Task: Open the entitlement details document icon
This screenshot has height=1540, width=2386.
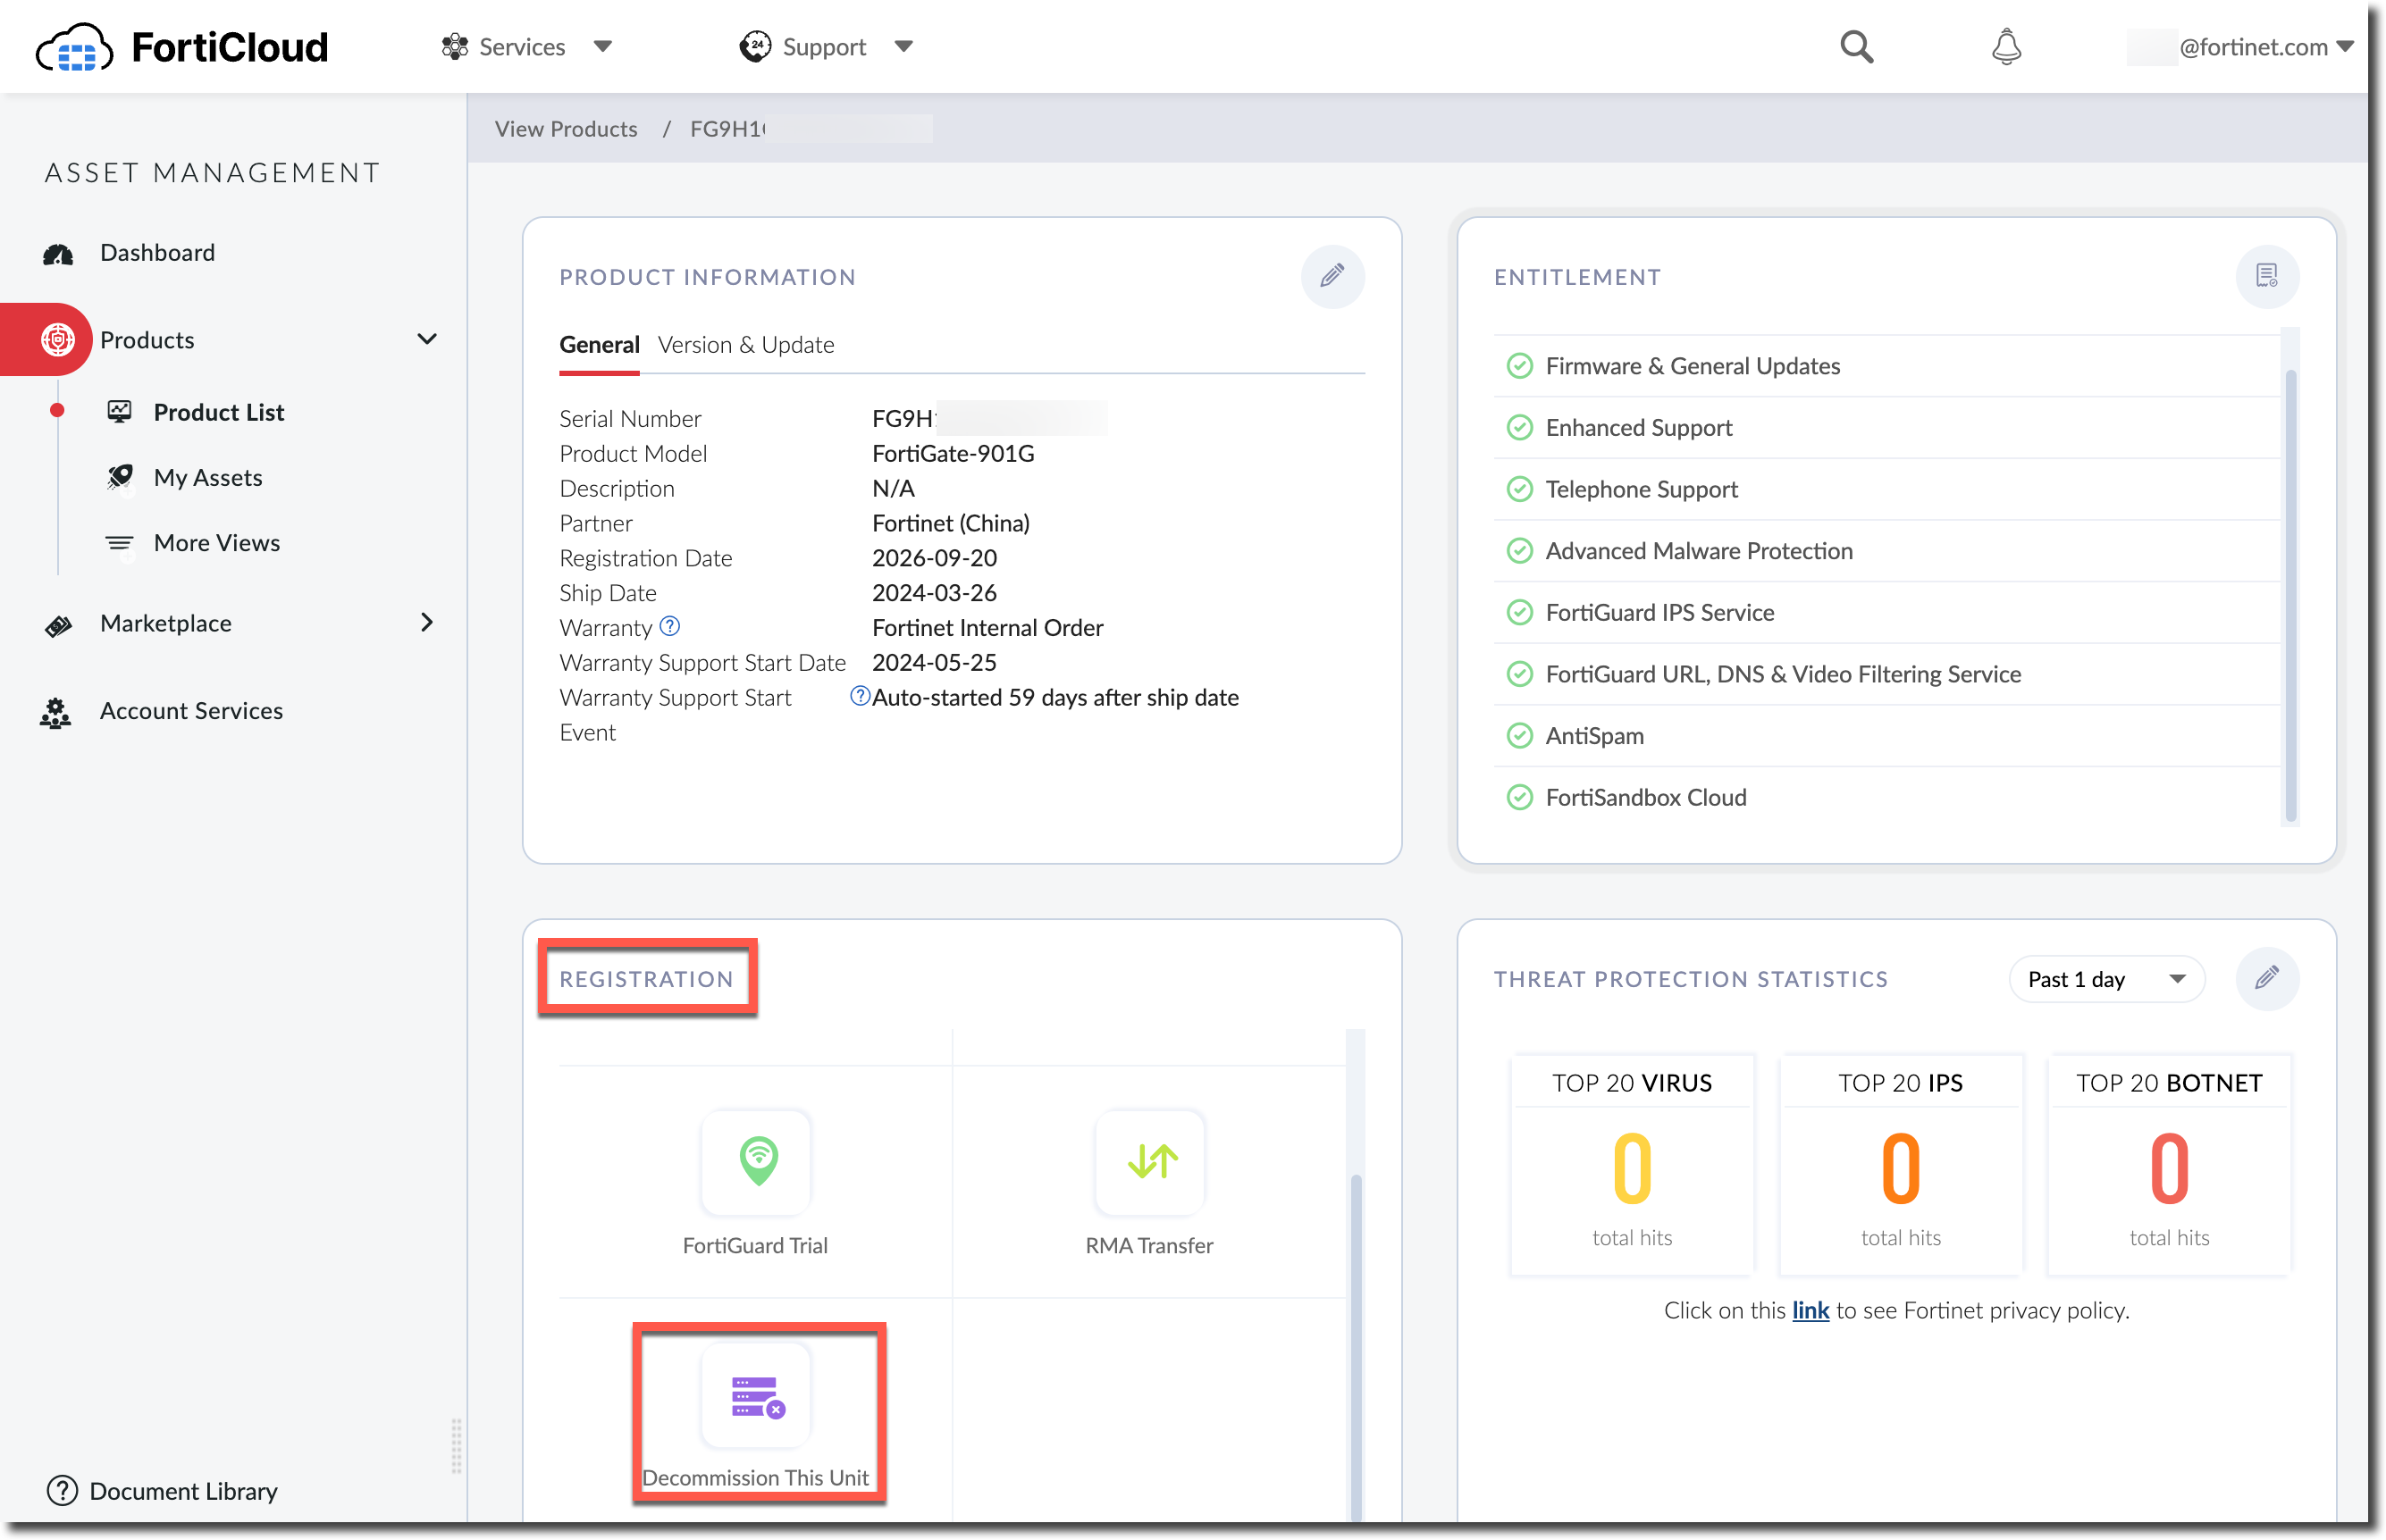Action: click(x=2266, y=276)
